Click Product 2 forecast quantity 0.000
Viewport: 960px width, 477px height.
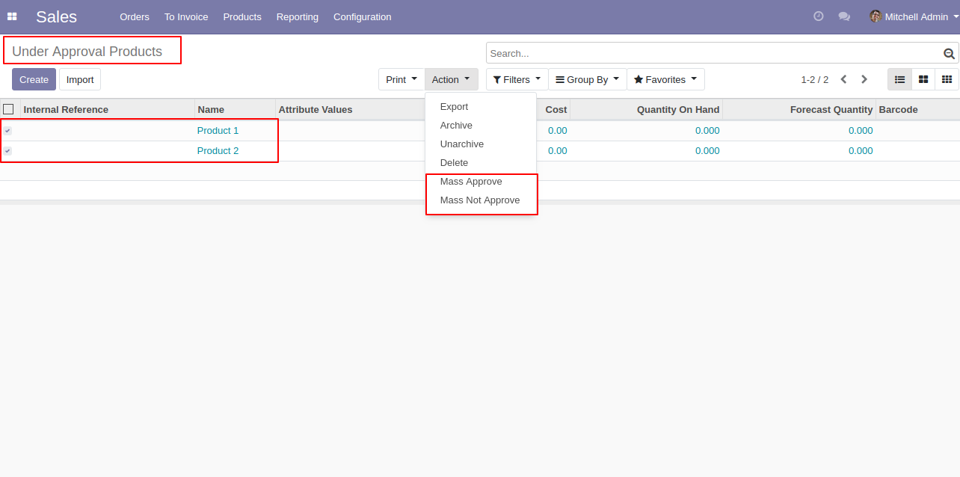point(861,151)
